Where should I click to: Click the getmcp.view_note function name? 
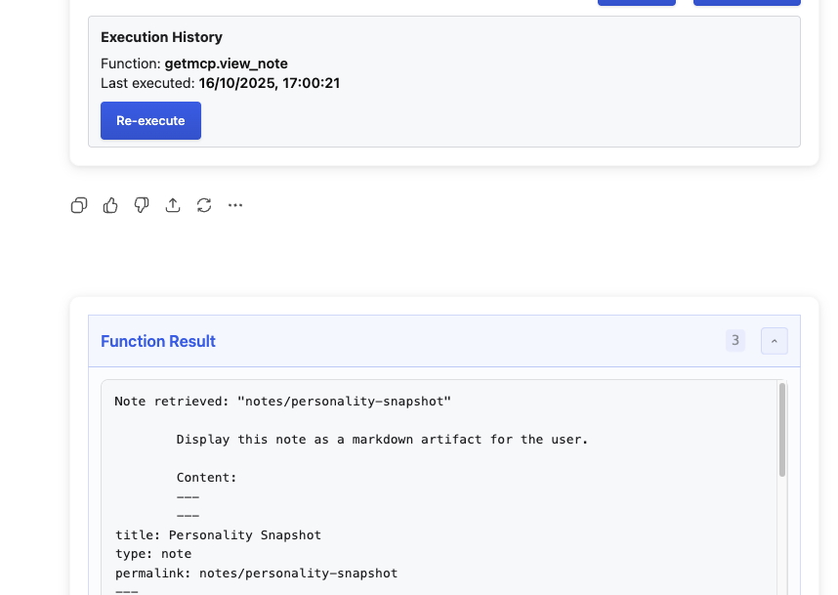click(x=232, y=64)
